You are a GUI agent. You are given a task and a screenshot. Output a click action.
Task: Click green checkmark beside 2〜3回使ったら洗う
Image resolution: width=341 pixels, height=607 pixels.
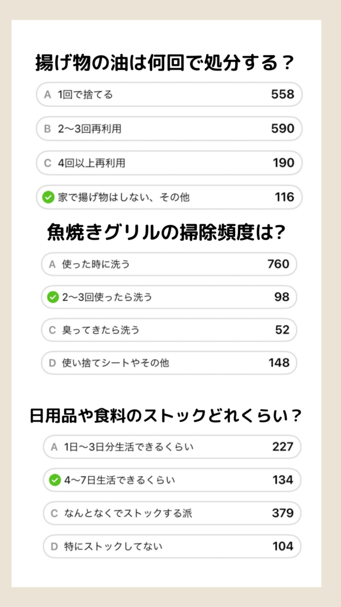[53, 298]
